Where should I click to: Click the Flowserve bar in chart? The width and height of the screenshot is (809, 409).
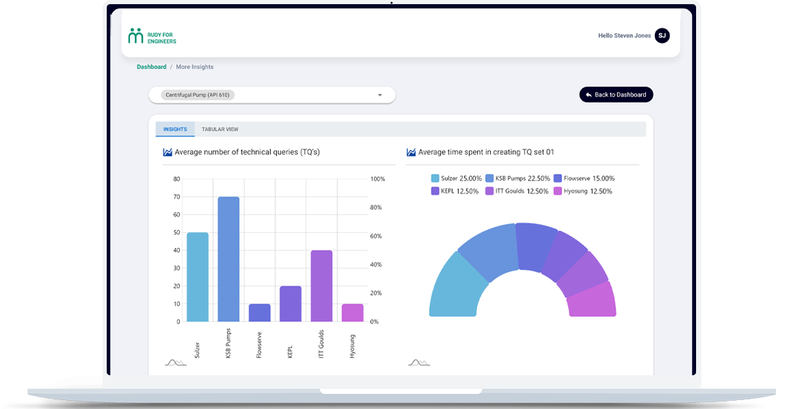tap(260, 313)
